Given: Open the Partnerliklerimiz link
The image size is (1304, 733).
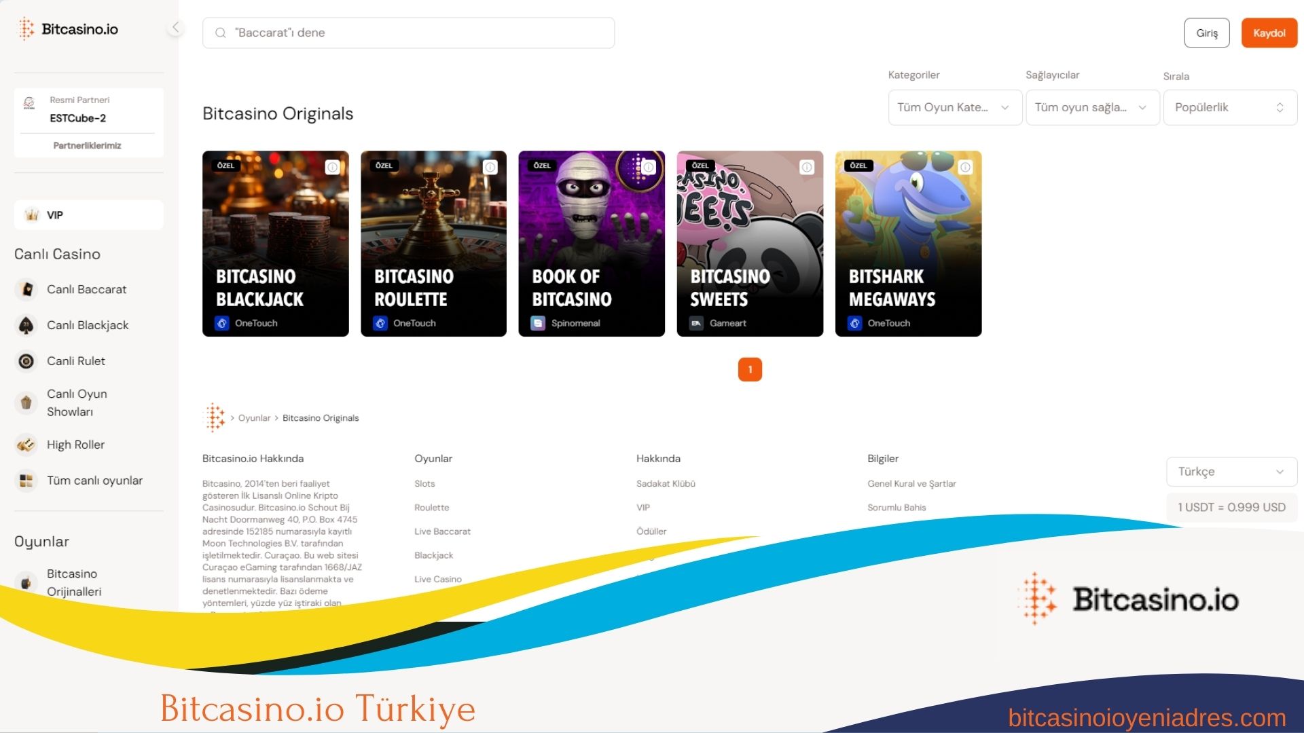Looking at the screenshot, I should tap(87, 145).
